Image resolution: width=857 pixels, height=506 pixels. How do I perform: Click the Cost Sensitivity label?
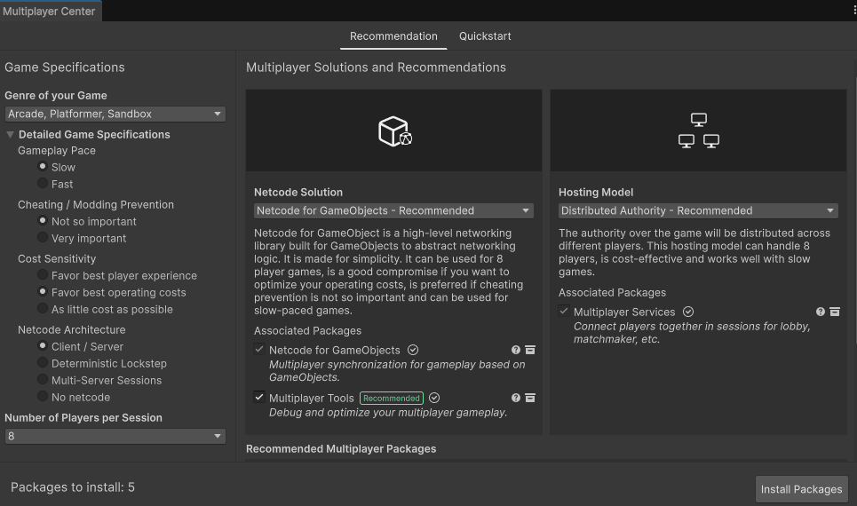(x=57, y=258)
